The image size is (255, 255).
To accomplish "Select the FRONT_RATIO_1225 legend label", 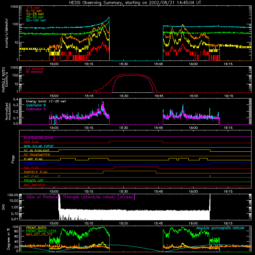I will pyautogui.click(x=41, y=231).
